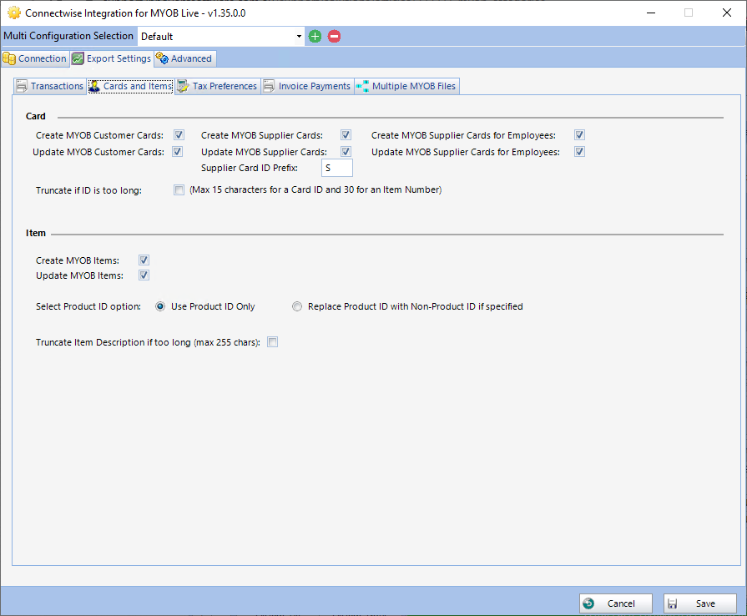Click the 'Select Product ID option:' label
747x616 pixels.
[88, 306]
